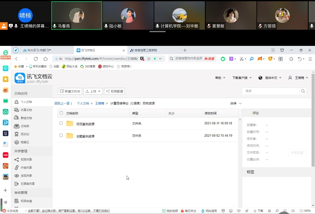
Task: Select 权限共享 under 共享管理
Action: (x=26, y=159)
